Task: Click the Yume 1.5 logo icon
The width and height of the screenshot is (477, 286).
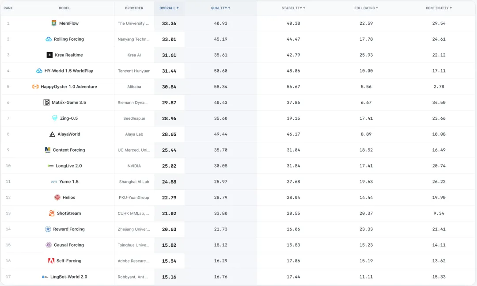Action: tap(54, 182)
